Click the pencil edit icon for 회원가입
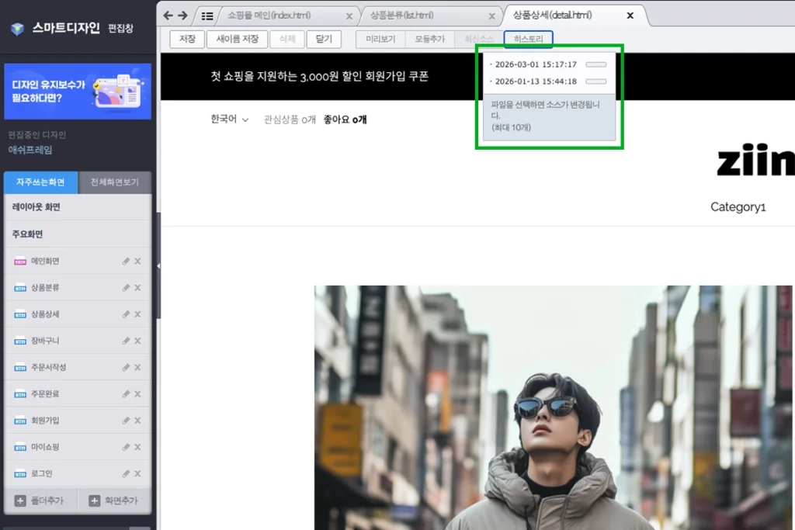The width and height of the screenshot is (795, 530). pos(126,421)
